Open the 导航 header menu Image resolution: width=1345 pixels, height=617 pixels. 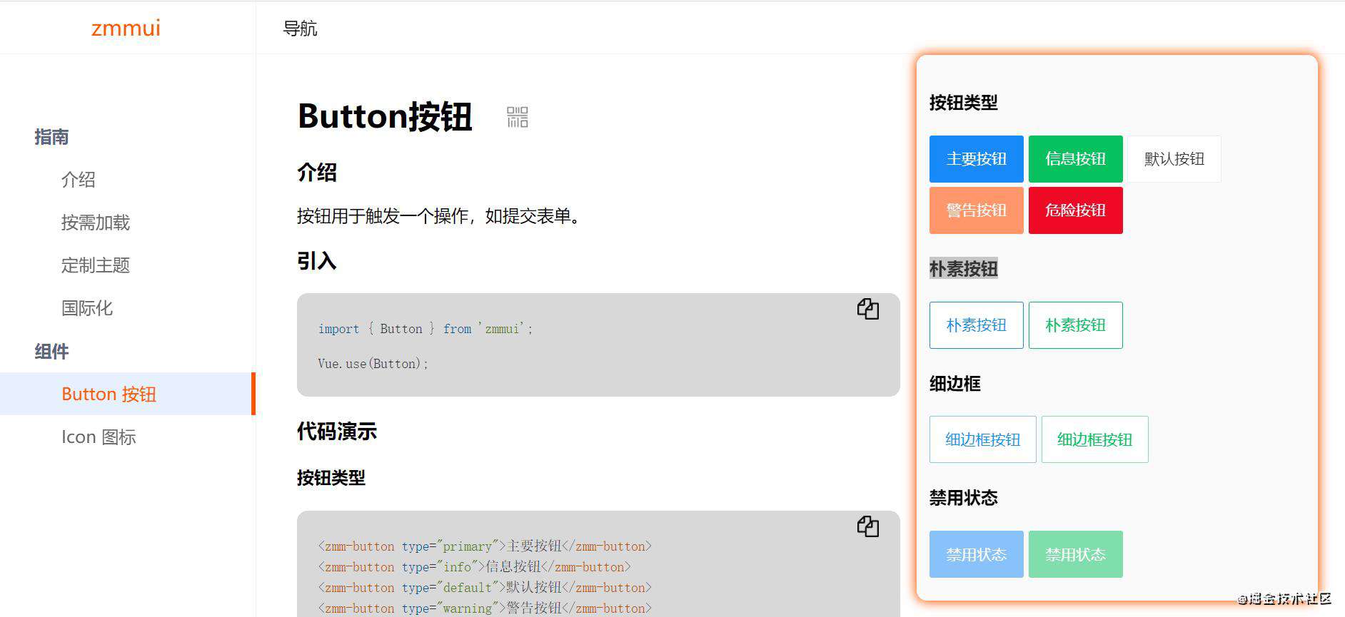click(x=300, y=29)
